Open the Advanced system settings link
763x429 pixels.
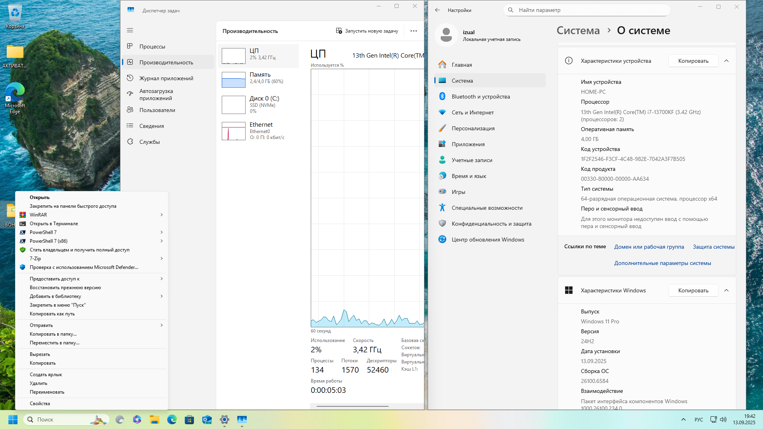tap(662, 263)
